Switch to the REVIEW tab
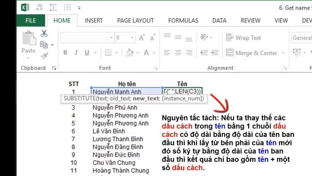The height and width of the screenshot is (176, 312). [251, 21]
